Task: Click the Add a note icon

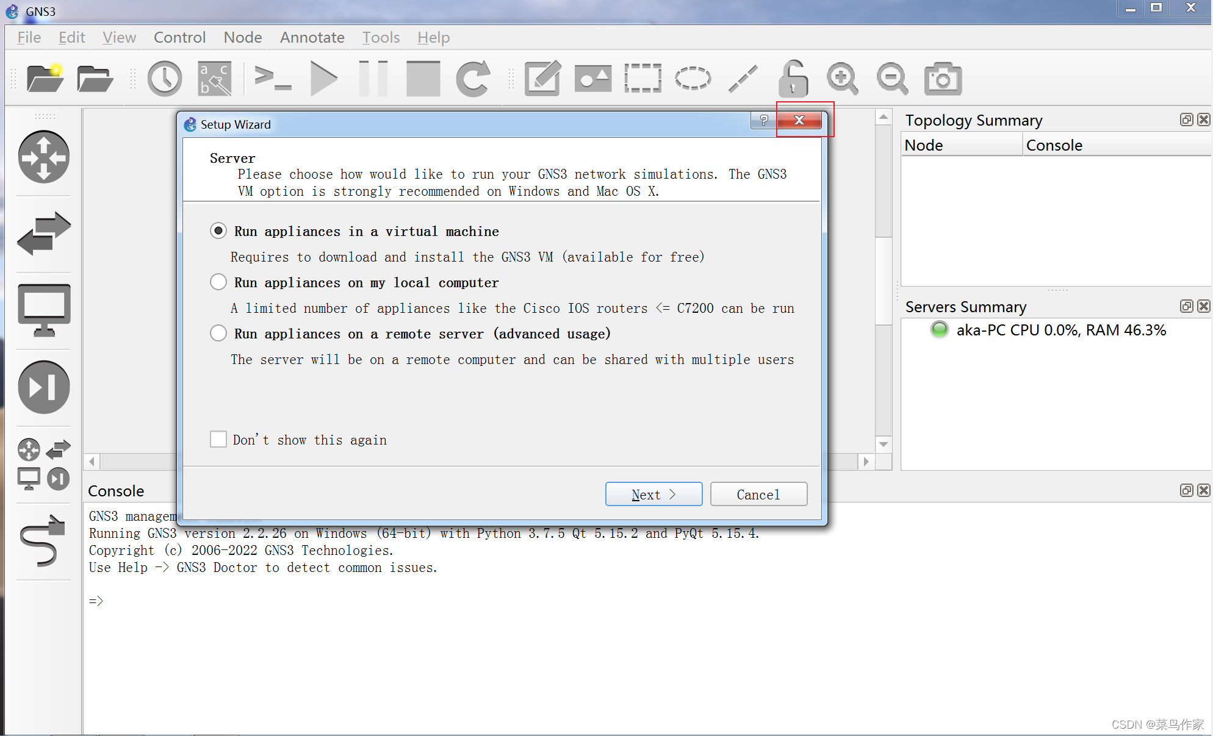Action: [542, 79]
